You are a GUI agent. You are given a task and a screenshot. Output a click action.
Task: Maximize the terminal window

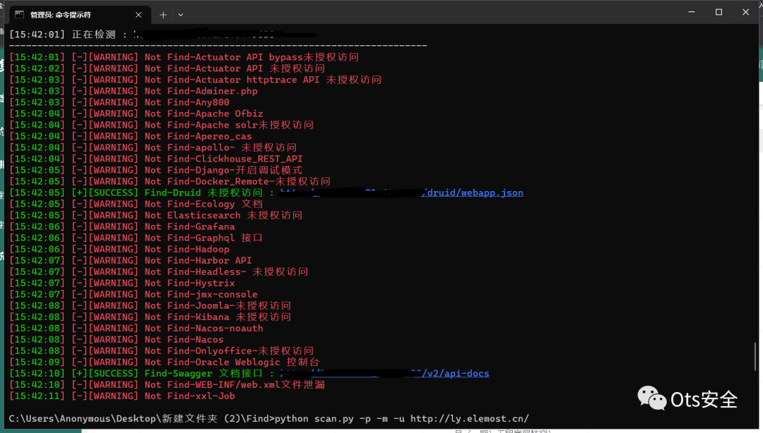(x=718, y=12)
